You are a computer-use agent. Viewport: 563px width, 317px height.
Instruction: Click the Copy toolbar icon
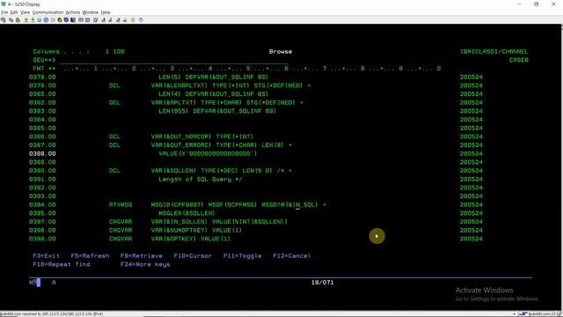(11, 20)
